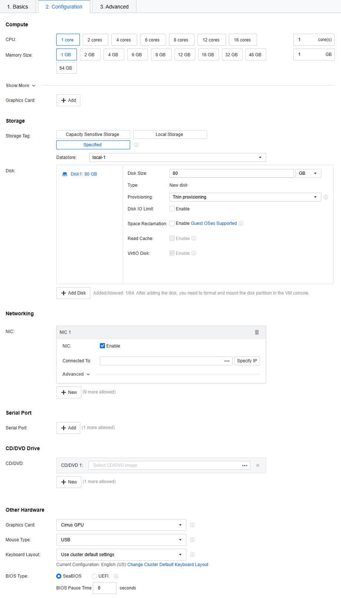341x598 pixels.
Task: Open Guest OSes Supported link
Action: tap(214, 223)
